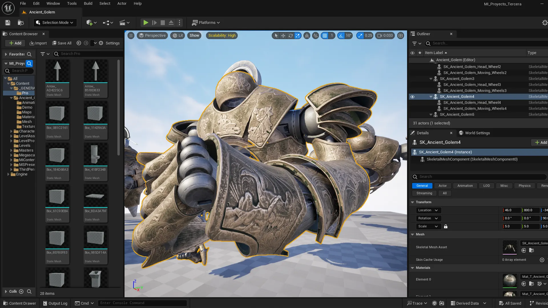The height and width of the screenshot is (308, 548).
Task: Toggle visibility eye for SK_Ancient_Golem4
Action: pos(412,97)
